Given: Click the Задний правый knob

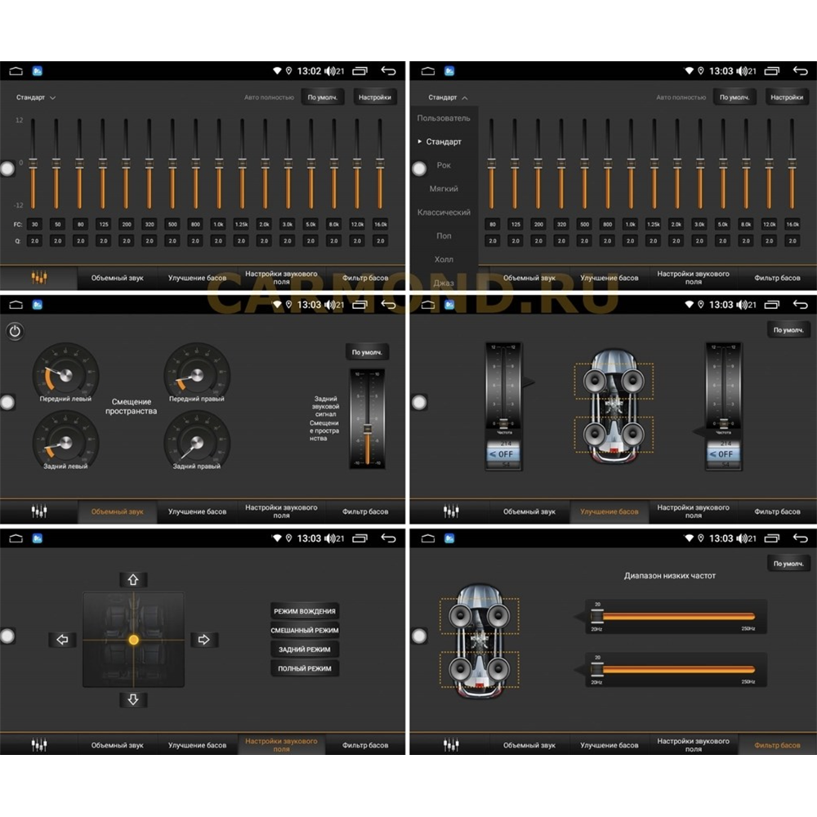Looking at the screenshot, I should tap(197, 443).
